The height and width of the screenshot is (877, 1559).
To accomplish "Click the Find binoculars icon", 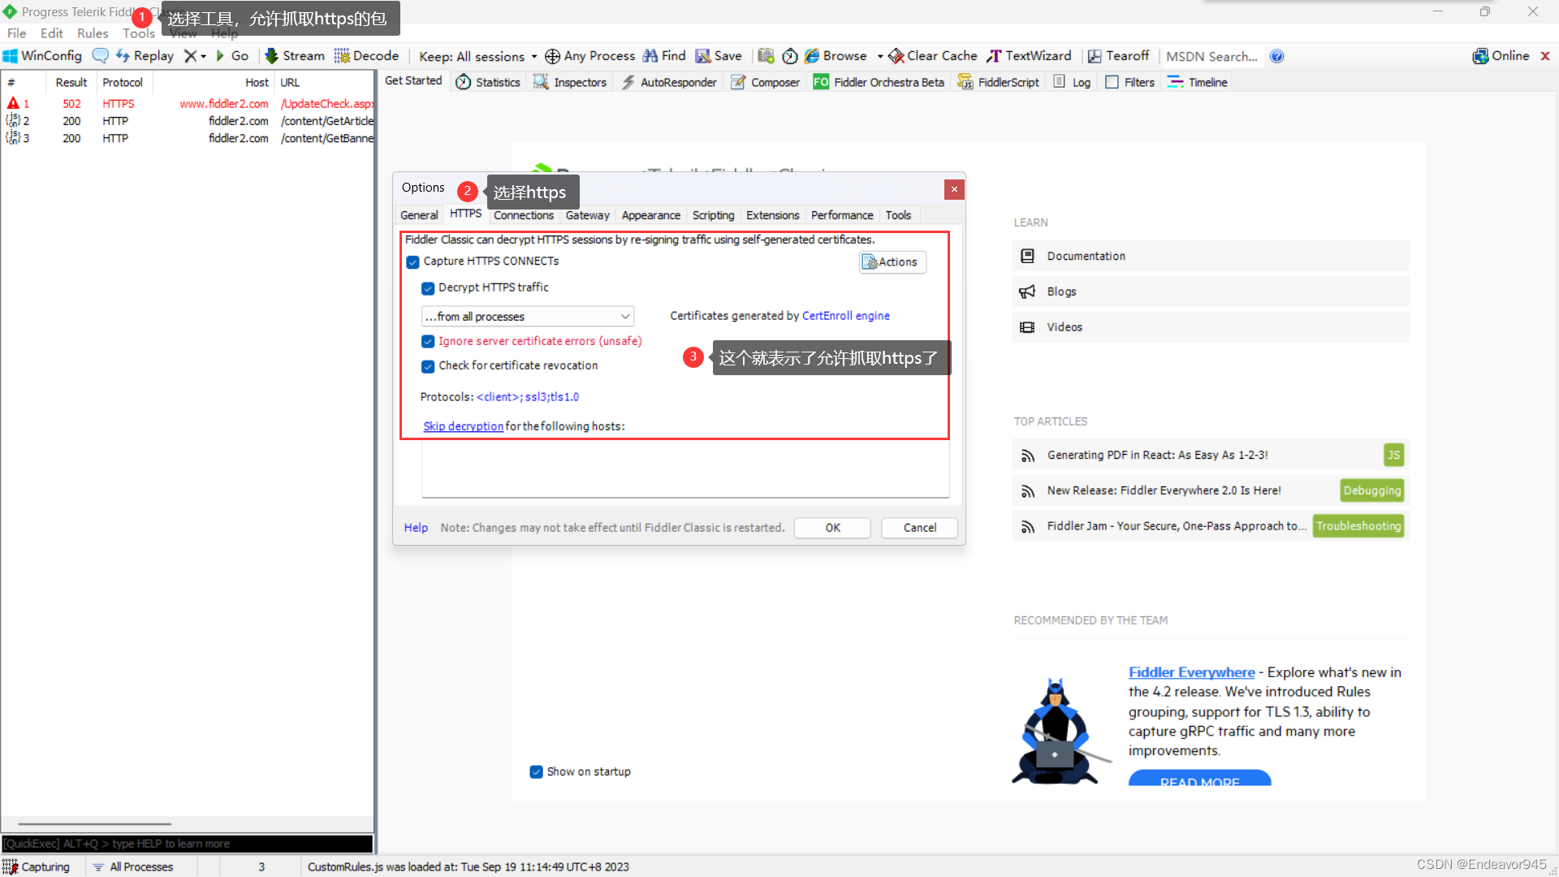I will [650, 56].
